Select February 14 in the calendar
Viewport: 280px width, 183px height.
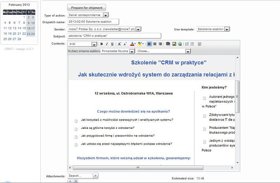(x=19, y=28)
